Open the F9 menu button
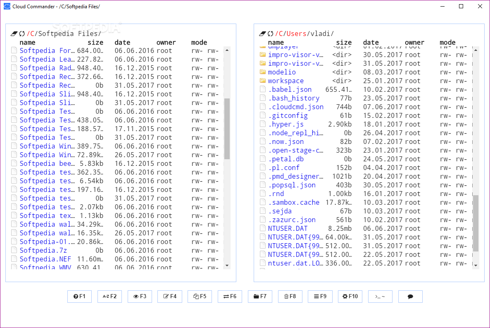490x328 pixels. 320,297
